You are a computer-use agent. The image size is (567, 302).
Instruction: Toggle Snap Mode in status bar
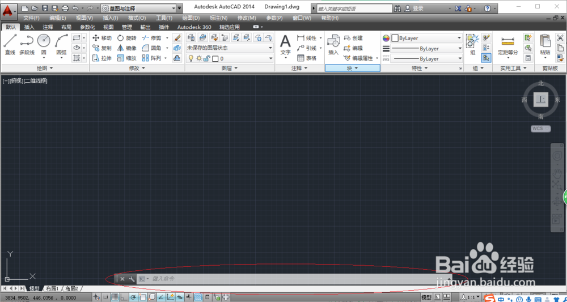click(105, 297)
